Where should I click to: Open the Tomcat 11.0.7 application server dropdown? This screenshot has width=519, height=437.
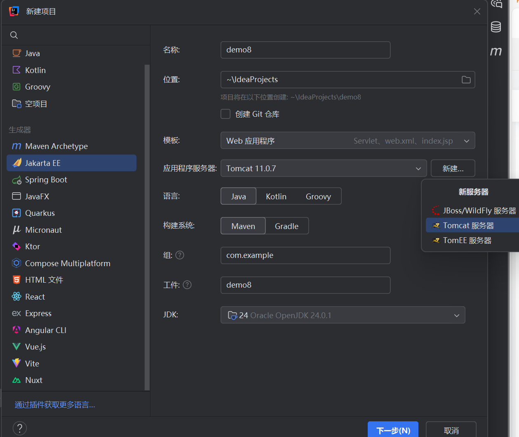(x=324, y=168)
